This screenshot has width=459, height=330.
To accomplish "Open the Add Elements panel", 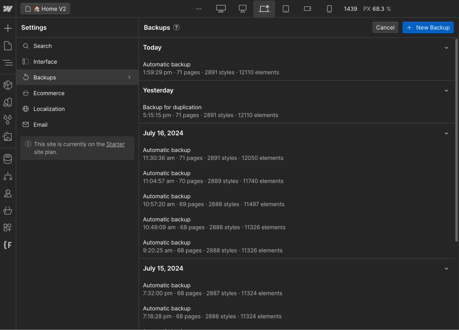I will pos(8,28).
